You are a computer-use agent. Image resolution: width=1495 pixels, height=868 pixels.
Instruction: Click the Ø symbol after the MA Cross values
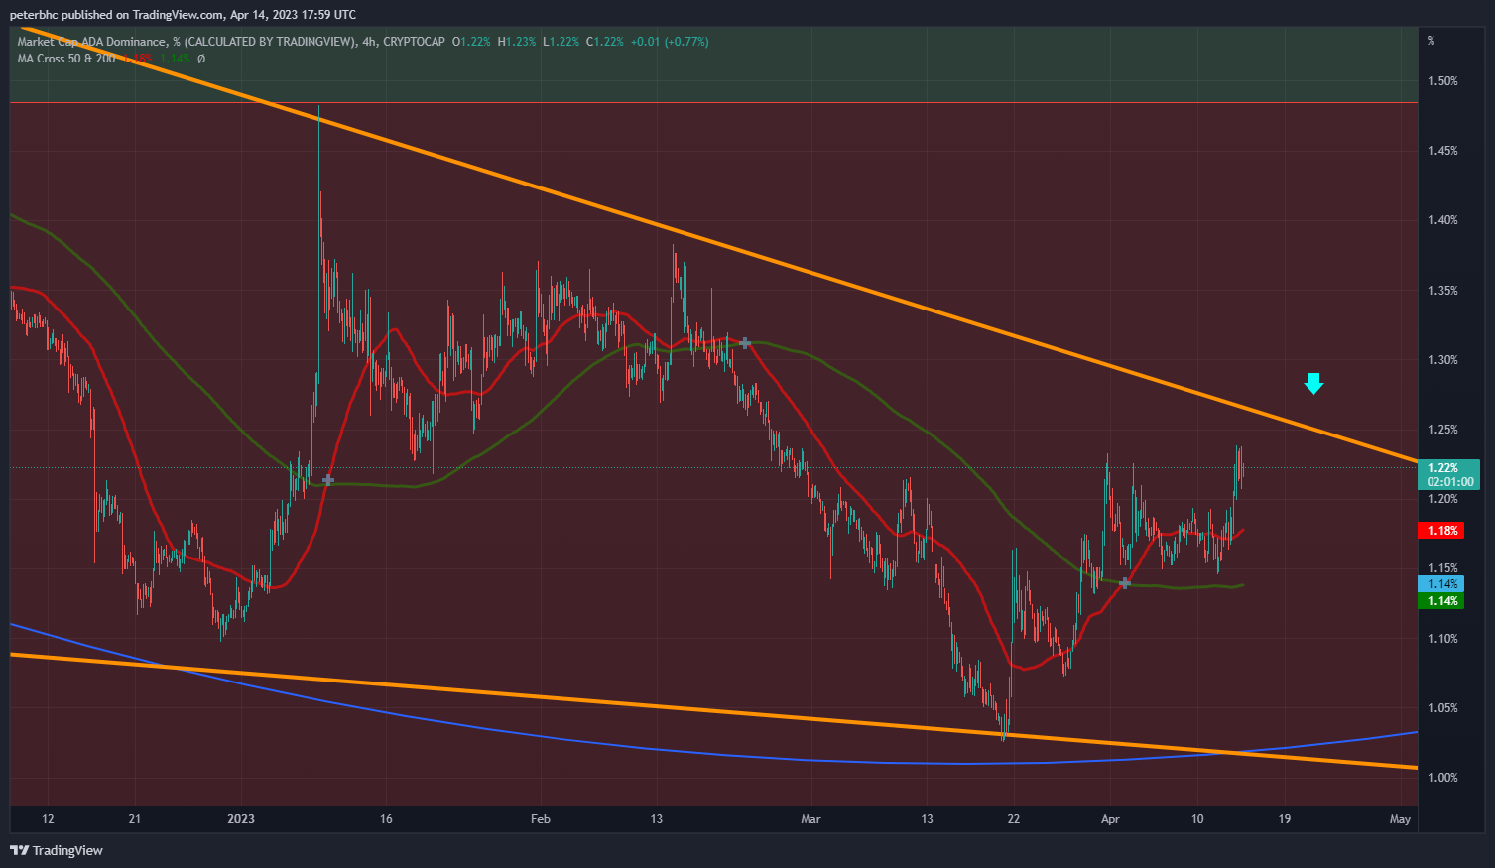coord(201,59)
